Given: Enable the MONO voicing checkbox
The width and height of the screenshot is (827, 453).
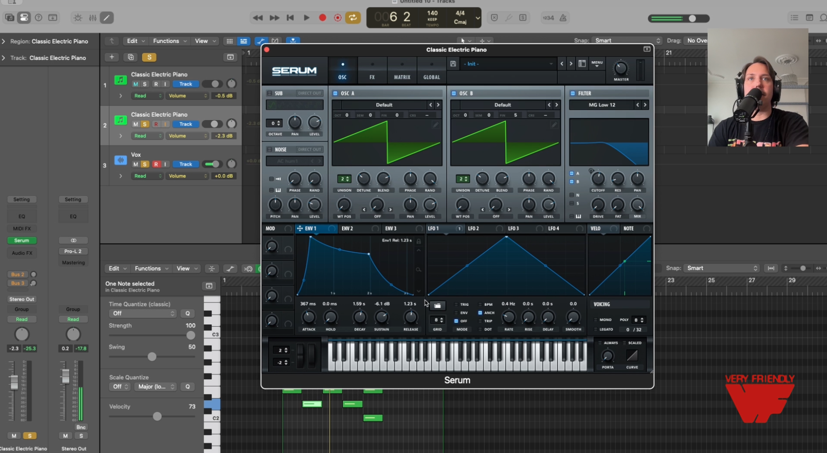Looking at the screenshot, I should point(595,320).
